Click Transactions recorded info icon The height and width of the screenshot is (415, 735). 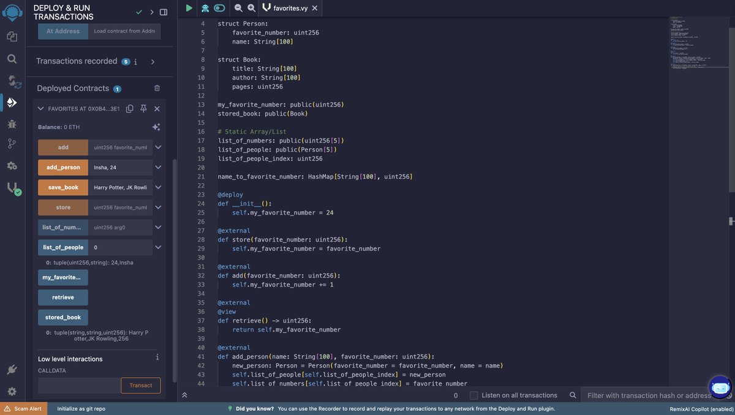pos(135,62)
